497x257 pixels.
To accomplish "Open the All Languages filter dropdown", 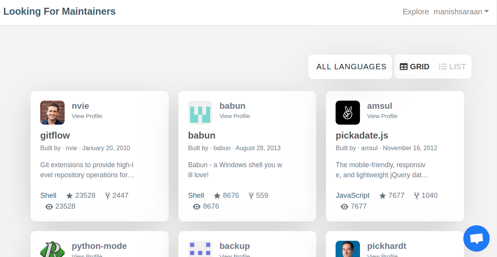I will click(x=350, y=67).
